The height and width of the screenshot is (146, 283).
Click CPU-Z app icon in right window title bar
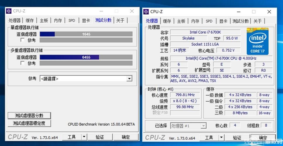tap(146, 12)
